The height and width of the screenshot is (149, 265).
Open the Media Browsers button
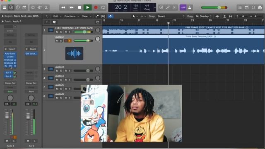point(260,7)
